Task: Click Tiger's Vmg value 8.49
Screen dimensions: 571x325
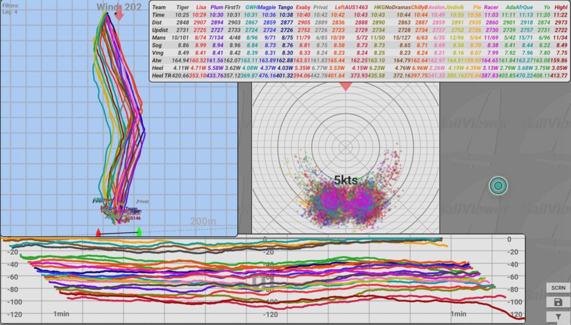Action: click(183, 53)
